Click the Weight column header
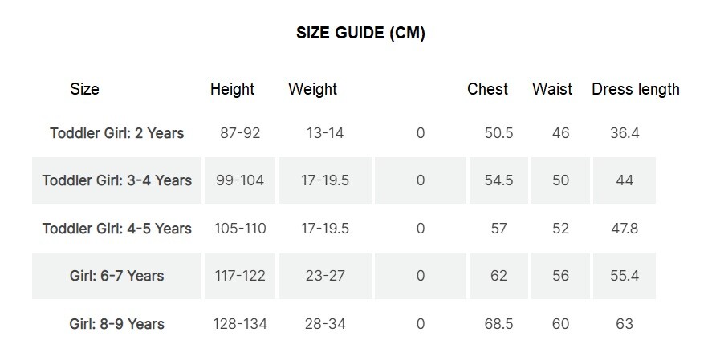 click(312, 89)
